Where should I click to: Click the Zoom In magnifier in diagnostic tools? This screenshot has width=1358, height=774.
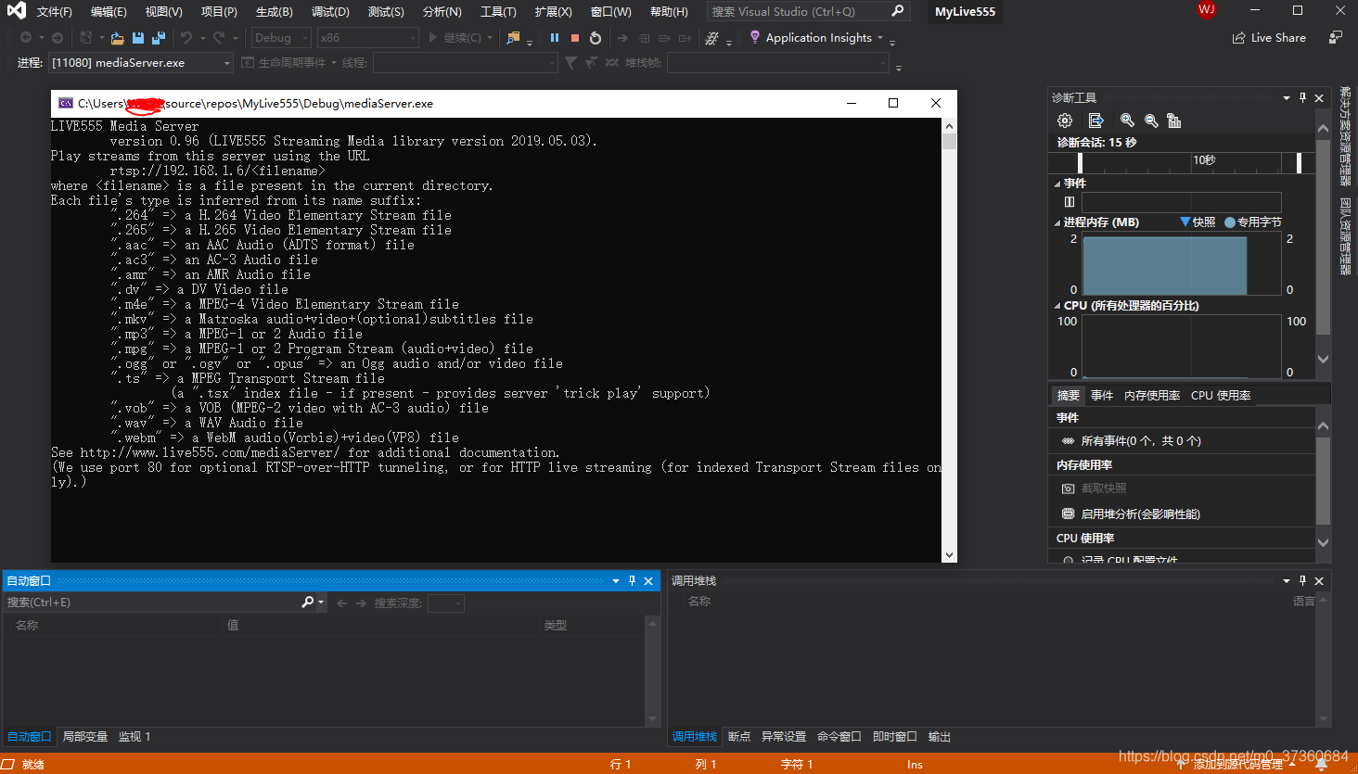click(1127, 121)
